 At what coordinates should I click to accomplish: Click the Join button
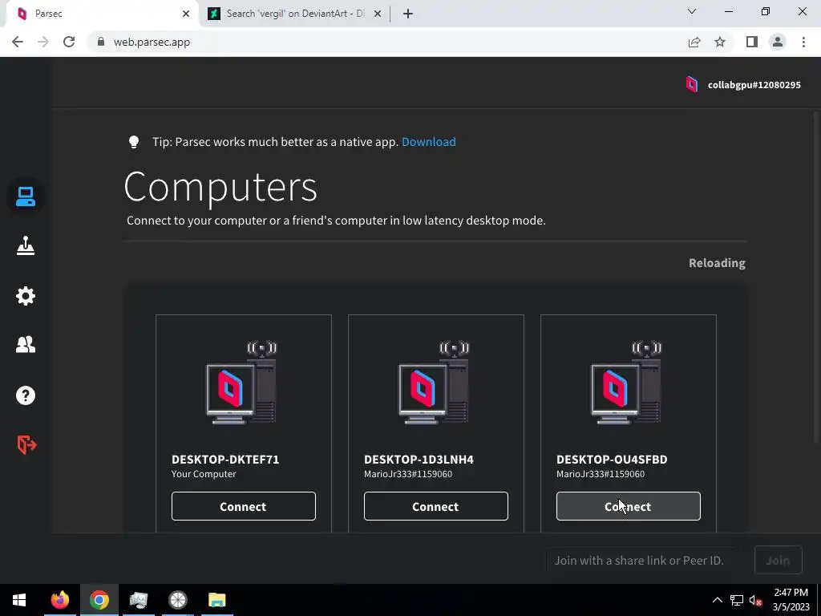click(x=778, y=560)
